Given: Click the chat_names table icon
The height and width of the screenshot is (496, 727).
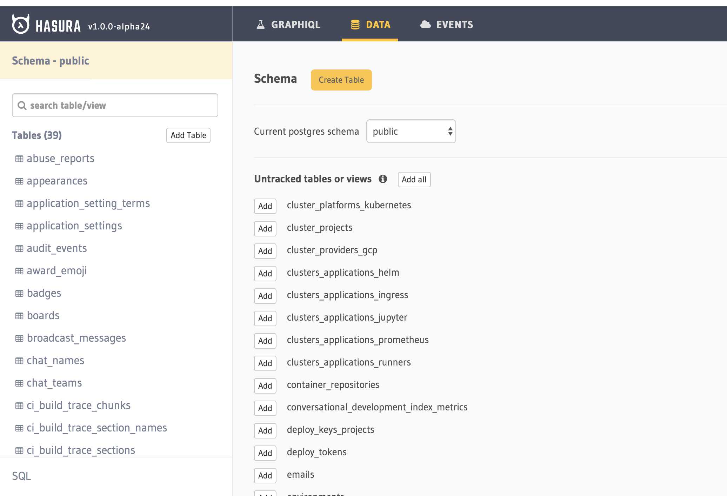Looking at the screenshot, I should coord(19,361).
